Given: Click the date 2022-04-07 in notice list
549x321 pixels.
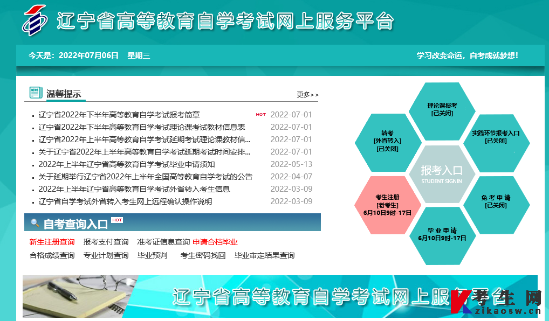Looking at the screenshot, I should tap(291, 177).
